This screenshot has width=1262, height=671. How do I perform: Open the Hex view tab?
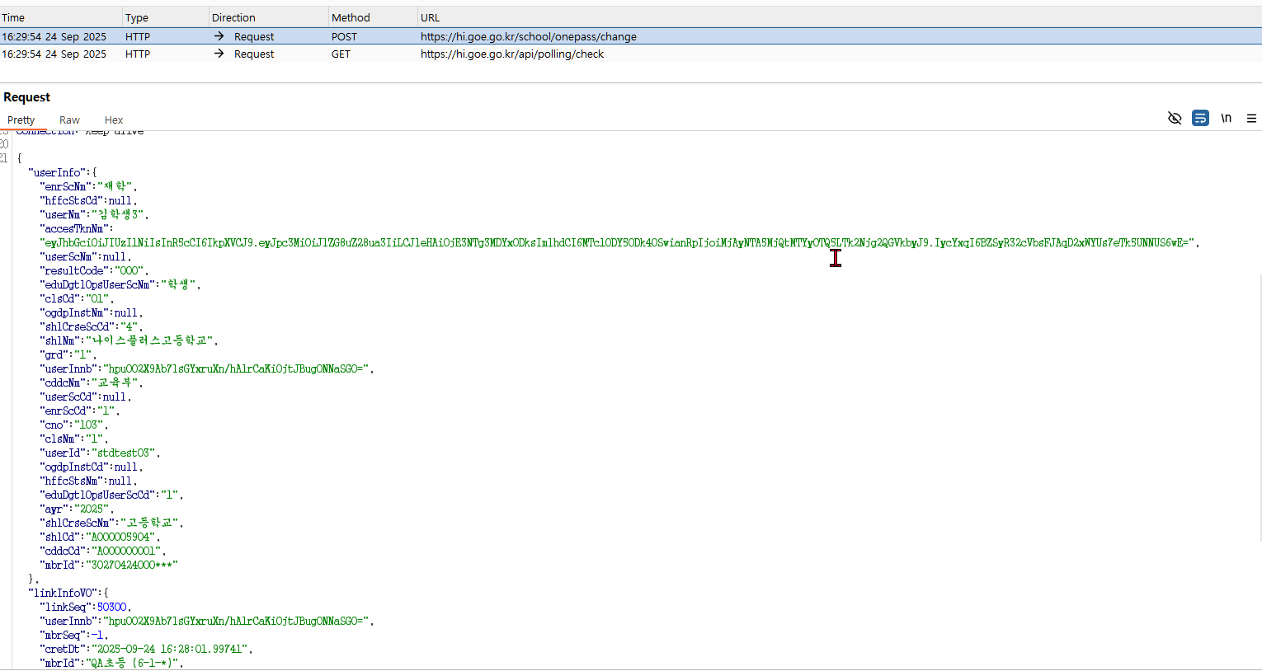114,120
